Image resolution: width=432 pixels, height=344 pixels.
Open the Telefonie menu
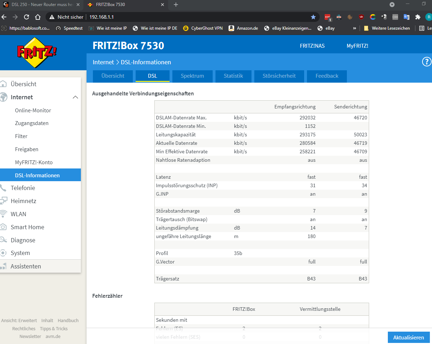pyautogui.click(x=23, y=188)
